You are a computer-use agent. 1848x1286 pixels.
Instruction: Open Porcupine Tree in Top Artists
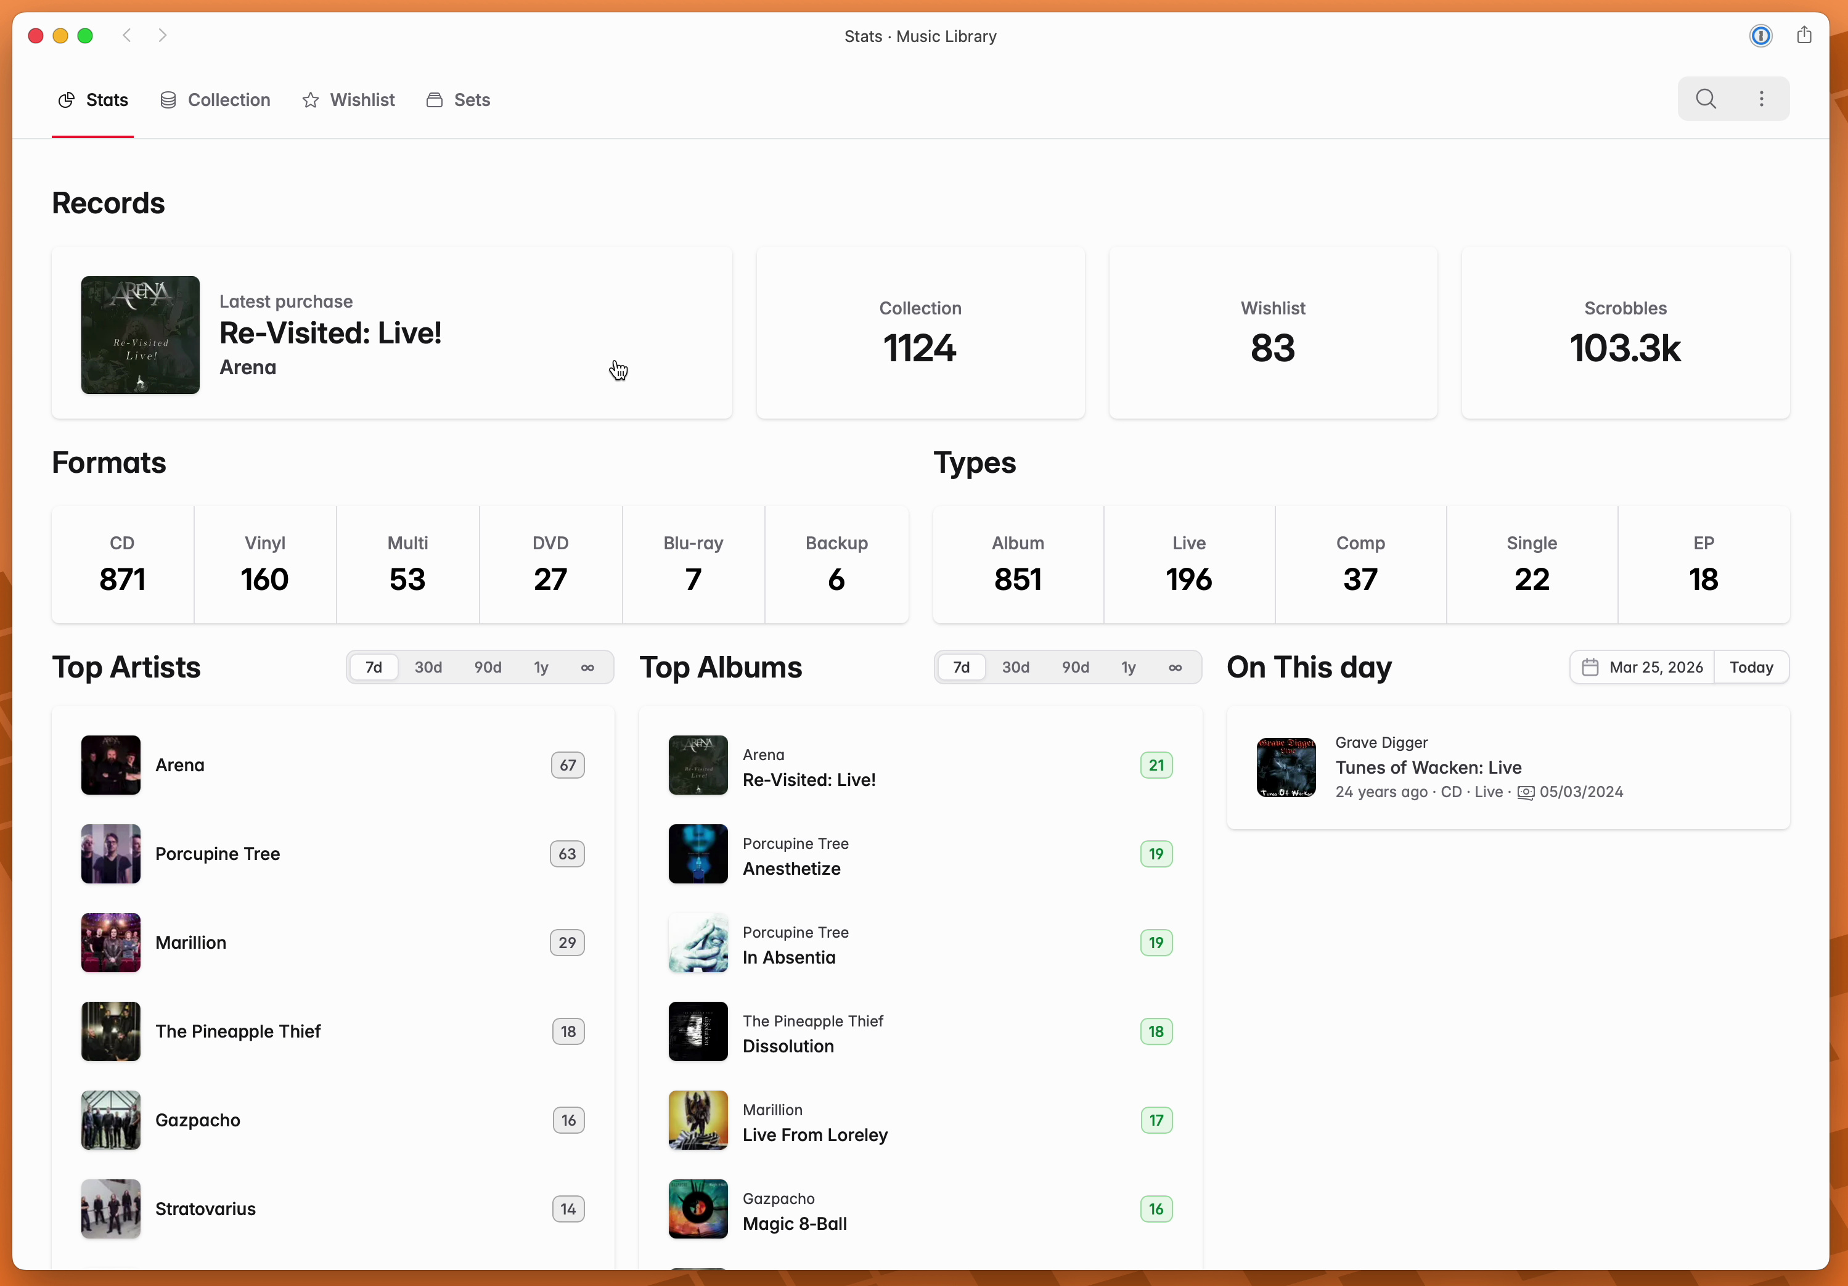pyautogui.click(x=332, y=854)
